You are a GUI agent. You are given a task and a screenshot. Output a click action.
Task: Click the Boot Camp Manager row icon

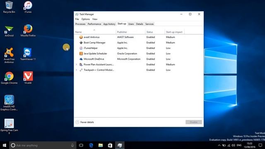[81, 43]
